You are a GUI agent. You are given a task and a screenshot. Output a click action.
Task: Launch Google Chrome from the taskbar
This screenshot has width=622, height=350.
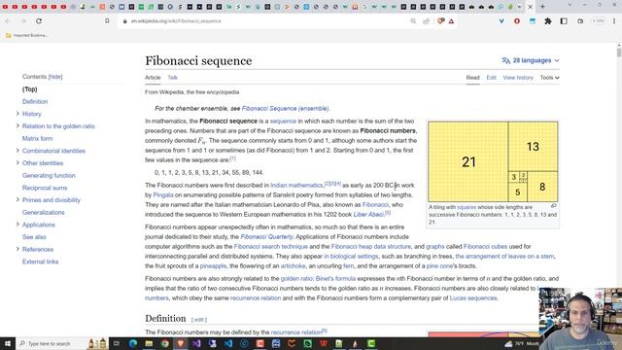(x=164, y=343)
